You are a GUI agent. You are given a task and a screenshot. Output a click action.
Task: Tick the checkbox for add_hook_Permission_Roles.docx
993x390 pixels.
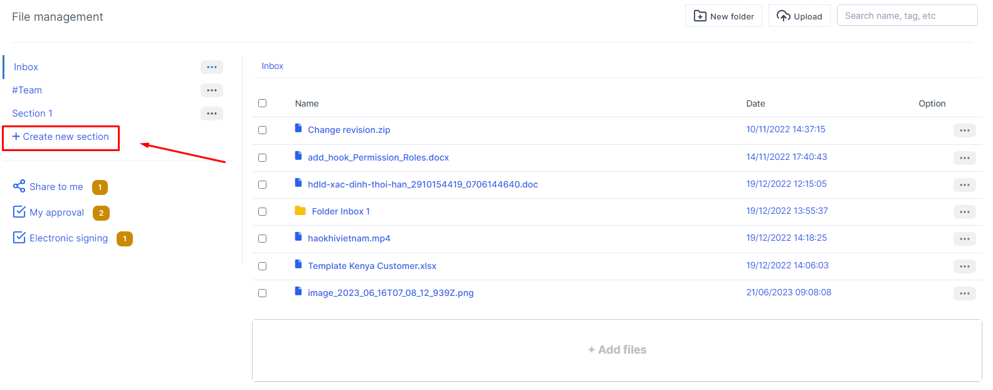tap(262, 157)
